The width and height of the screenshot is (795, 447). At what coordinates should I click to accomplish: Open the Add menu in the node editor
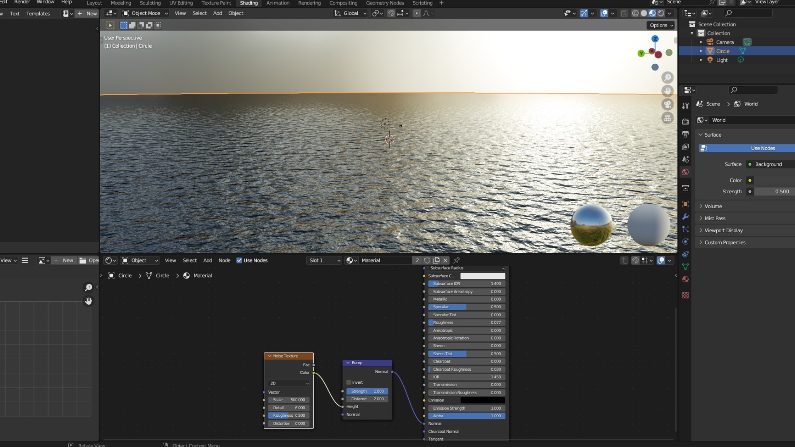pyautogui.click(x=207, y=260)
